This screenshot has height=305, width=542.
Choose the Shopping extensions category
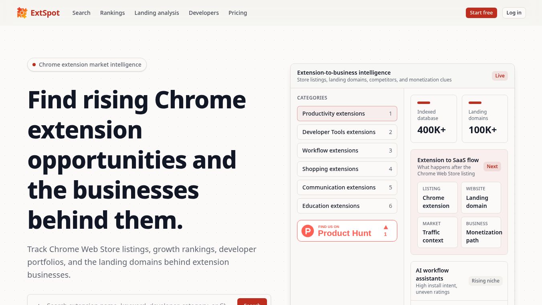[x=347, y=169]
